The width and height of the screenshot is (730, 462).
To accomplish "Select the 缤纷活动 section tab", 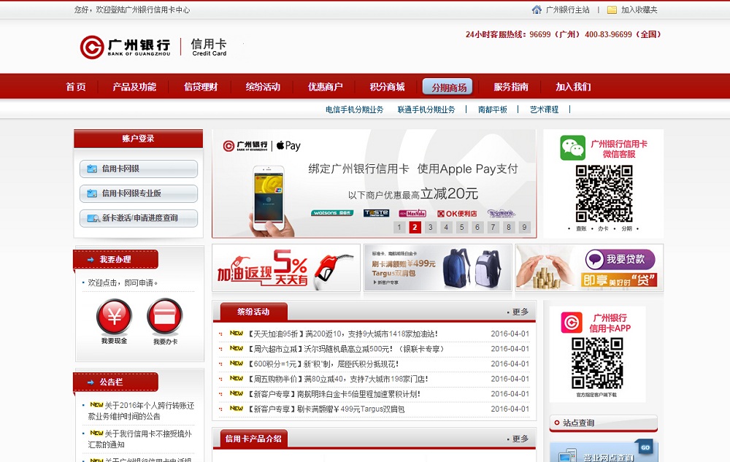I will pyautogui.click(x=254, y=312).
